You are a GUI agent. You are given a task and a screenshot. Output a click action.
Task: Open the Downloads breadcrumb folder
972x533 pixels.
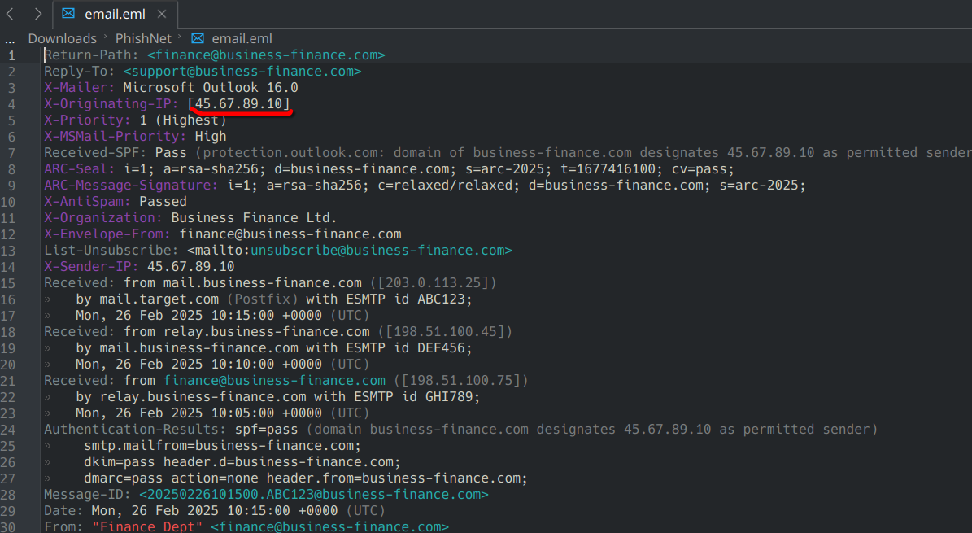[62, 38]
